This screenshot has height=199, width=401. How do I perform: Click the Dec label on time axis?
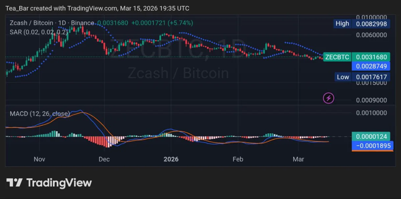click(x=104, y=159)
